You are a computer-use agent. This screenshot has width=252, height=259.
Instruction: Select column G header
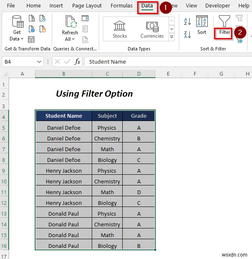(x=221, y=74)
